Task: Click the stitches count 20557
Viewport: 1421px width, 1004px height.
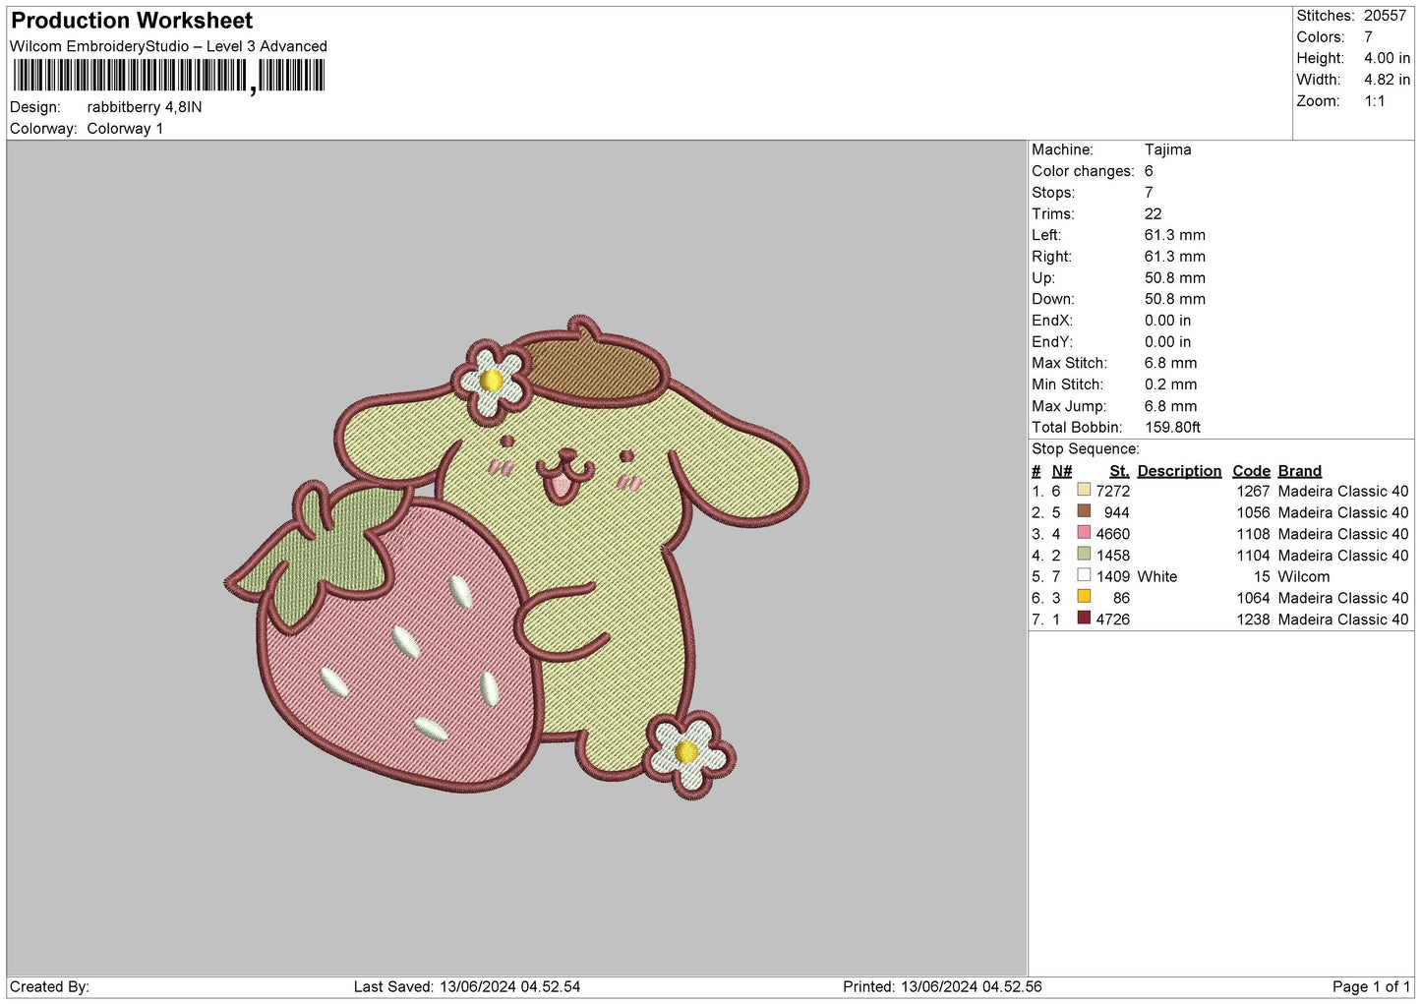Action: coord(1385,16)
